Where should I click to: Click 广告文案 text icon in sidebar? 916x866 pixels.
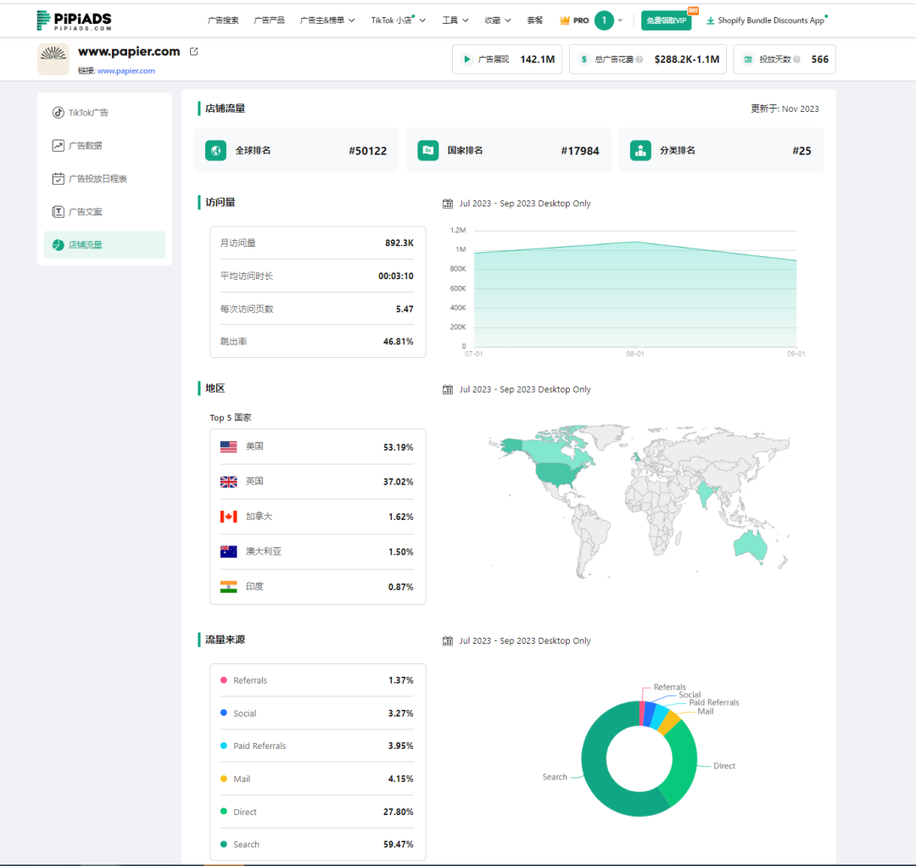(x=58, y=211)
